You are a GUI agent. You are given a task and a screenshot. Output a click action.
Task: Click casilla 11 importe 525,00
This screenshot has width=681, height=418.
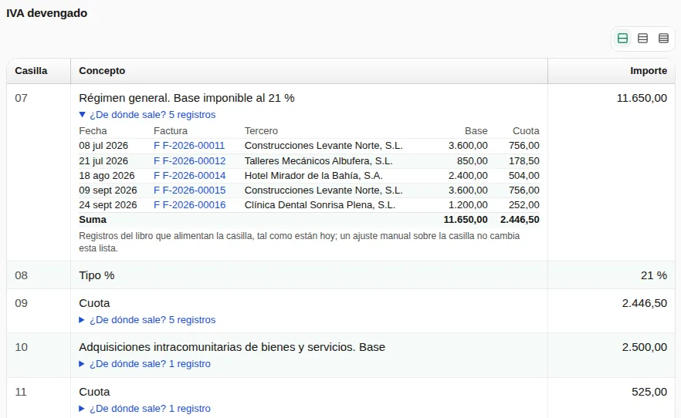pyautogui.click(x=649, y=392)
